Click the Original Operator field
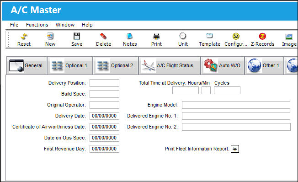 [104, 105]
